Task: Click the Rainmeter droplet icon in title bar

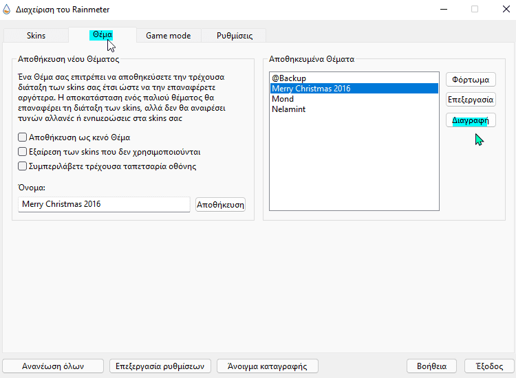Action: coord(7,10)
